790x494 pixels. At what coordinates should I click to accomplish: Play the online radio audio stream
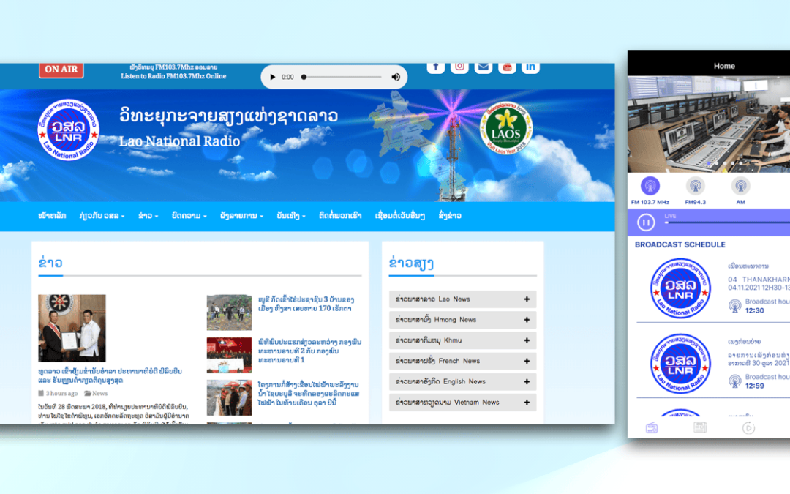point(273,77)
